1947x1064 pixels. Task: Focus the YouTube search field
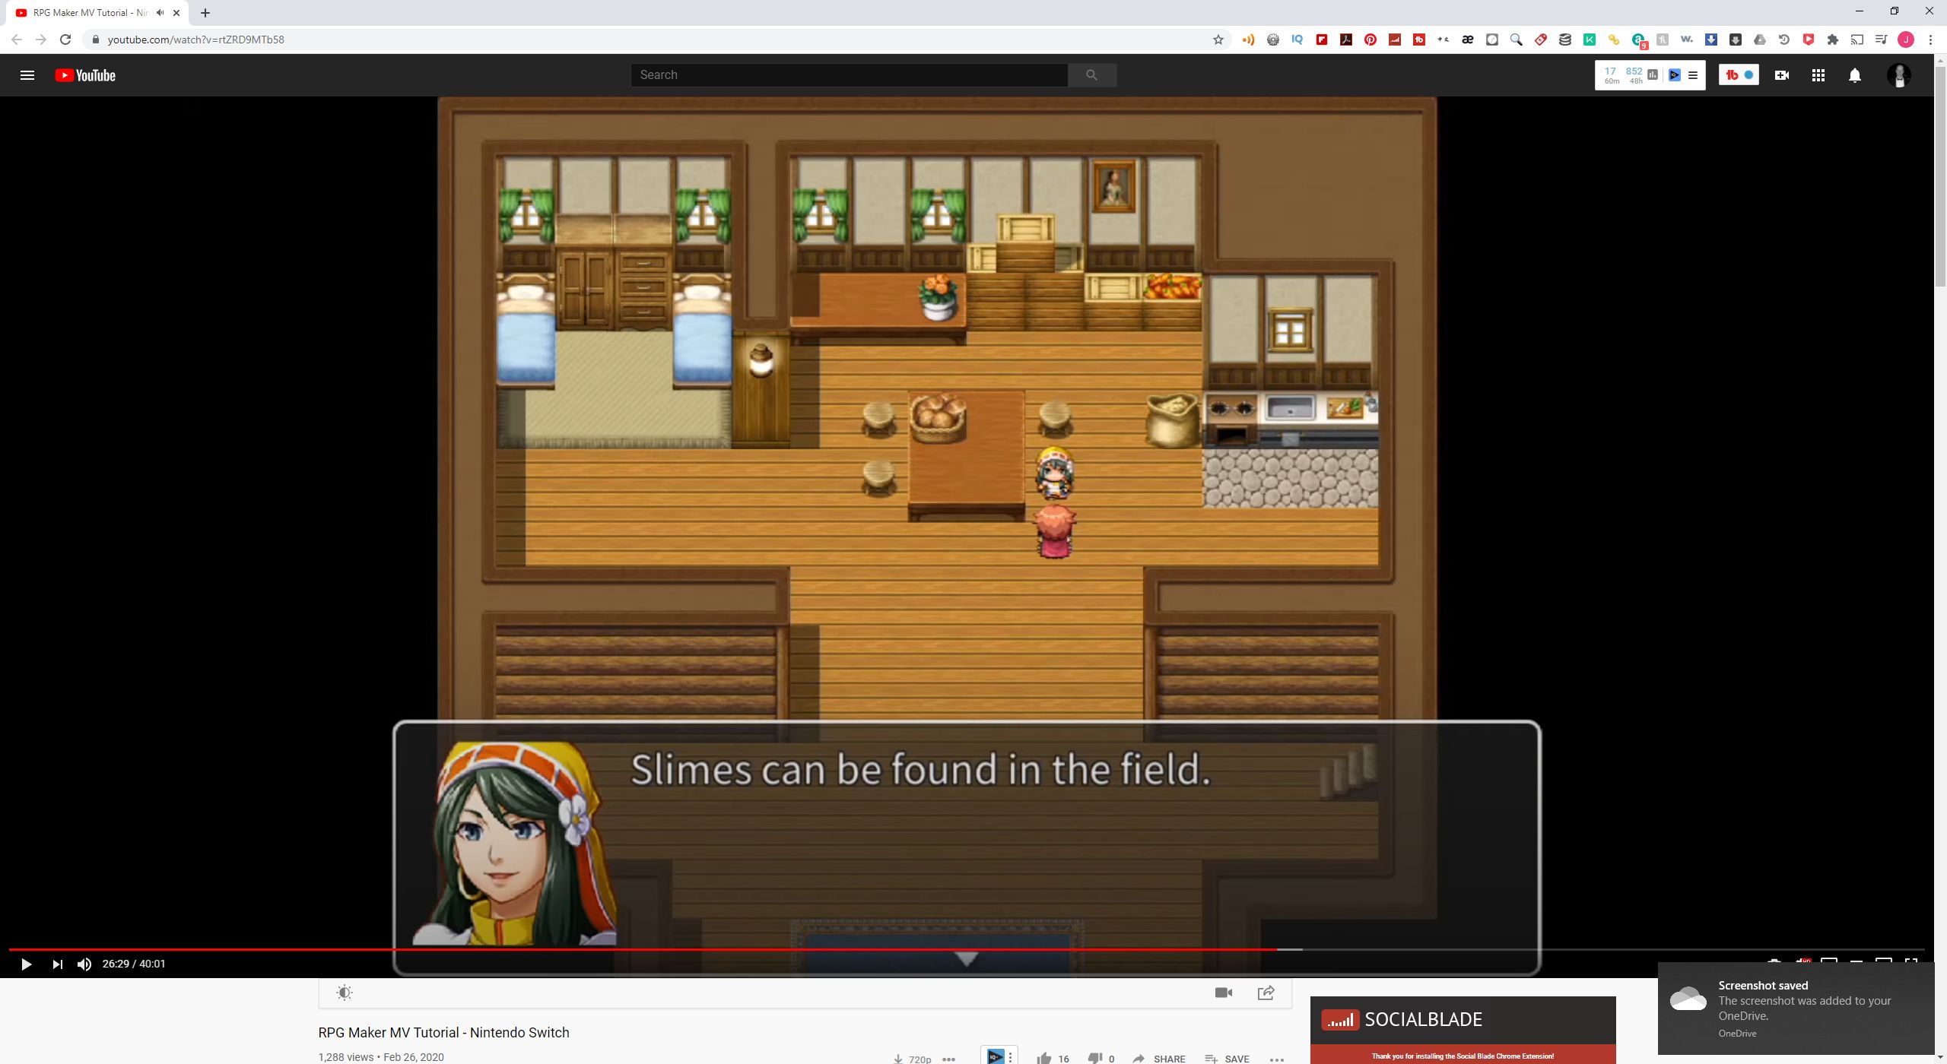[x=849, y=75]
